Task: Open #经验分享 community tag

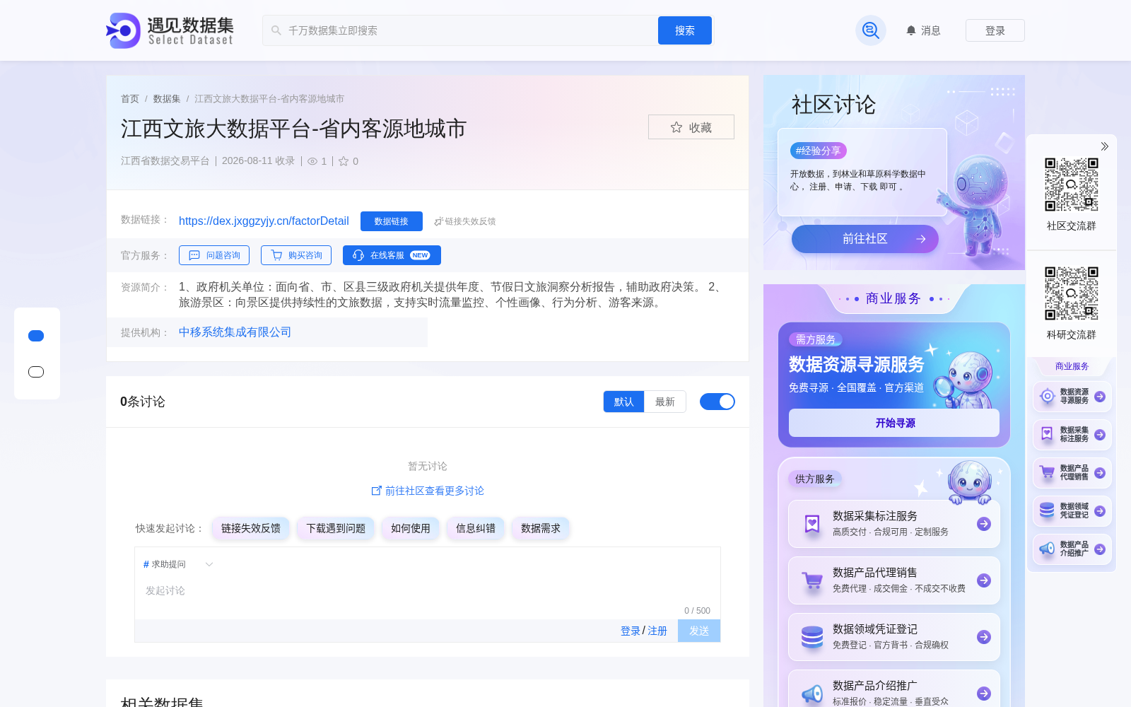Action: pyautogui.click(x=819, y=151)
